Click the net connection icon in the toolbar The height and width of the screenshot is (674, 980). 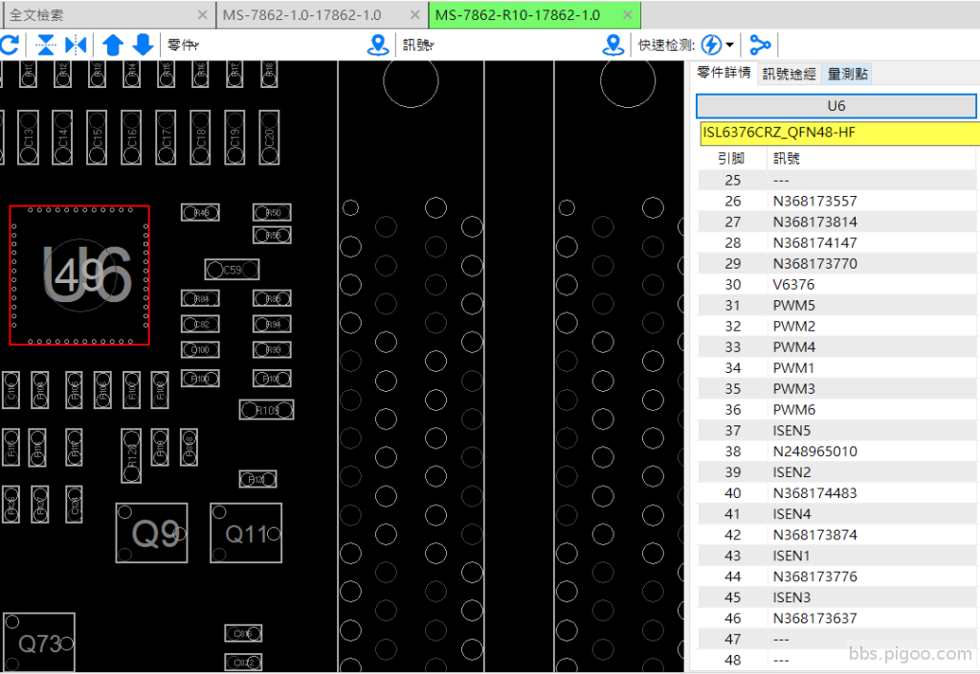point(760,45)
